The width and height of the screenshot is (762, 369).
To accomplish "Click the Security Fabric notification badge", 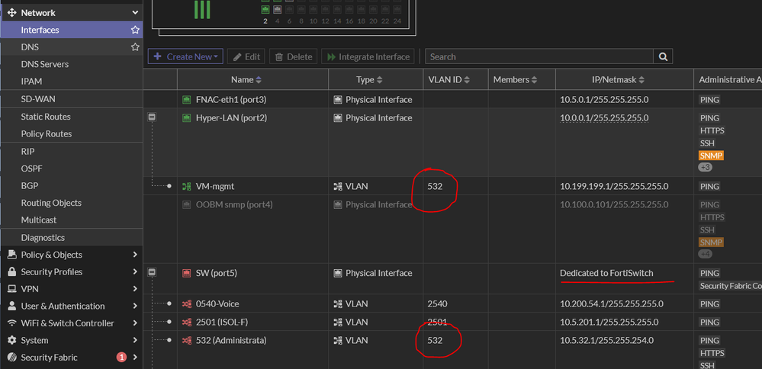I will (121, 358).
